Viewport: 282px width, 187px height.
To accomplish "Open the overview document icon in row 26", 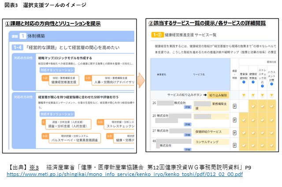I will click(x=234, y=106).
